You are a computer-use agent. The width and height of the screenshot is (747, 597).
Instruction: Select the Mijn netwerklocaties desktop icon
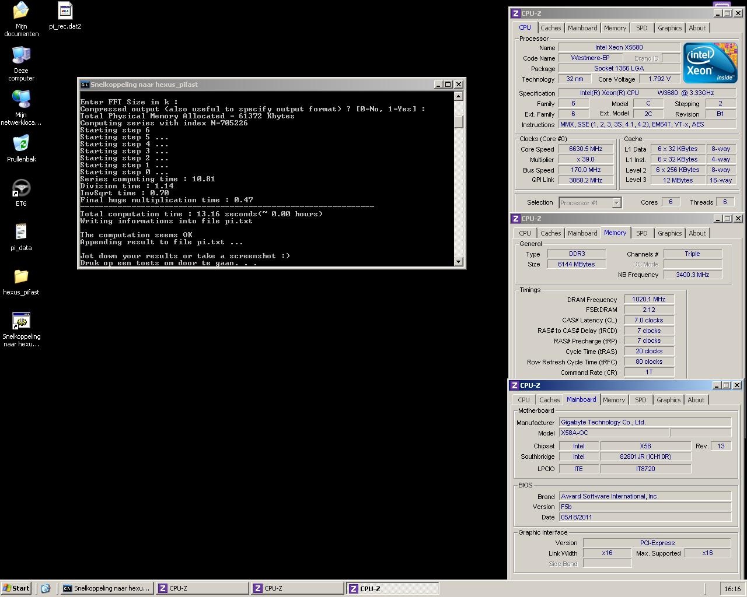21,99
